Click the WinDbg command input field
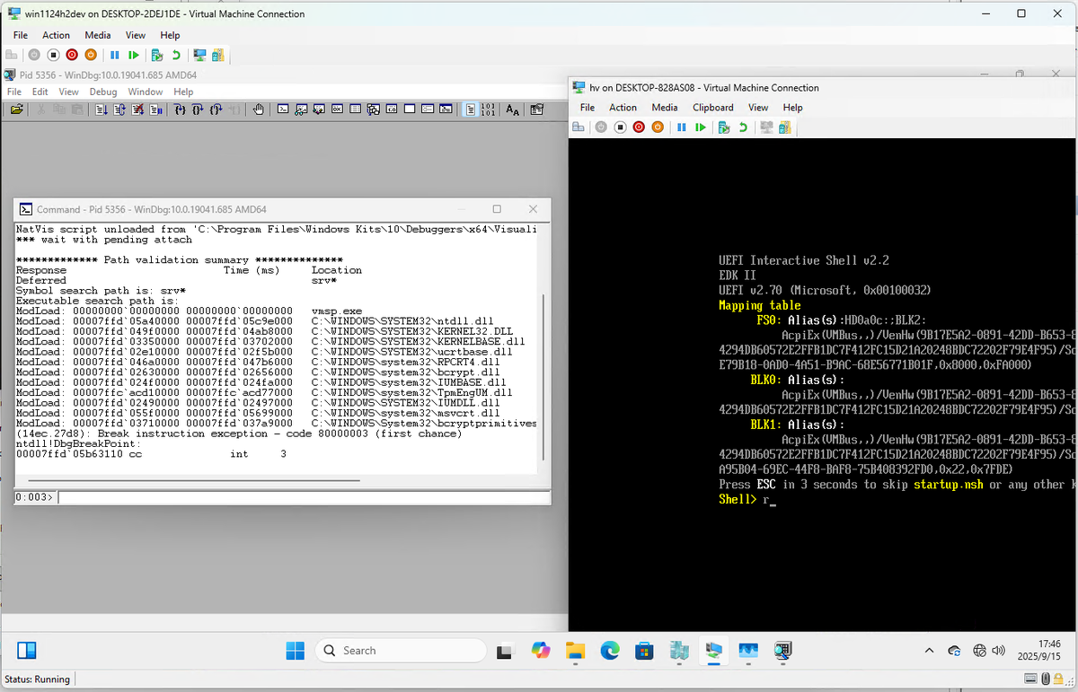The image size is (1078, 692). coord(304,496)
